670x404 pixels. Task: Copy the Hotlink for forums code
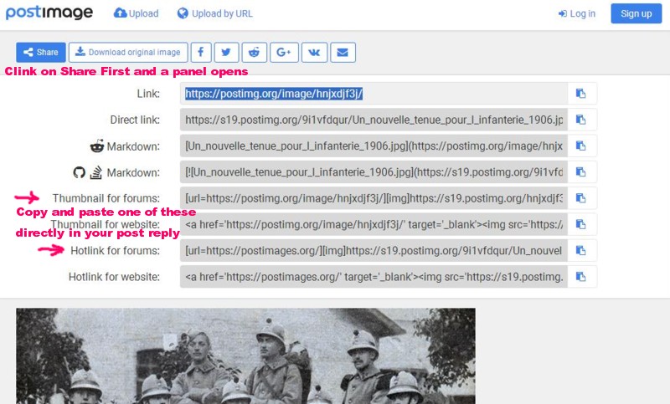(581, 250)
